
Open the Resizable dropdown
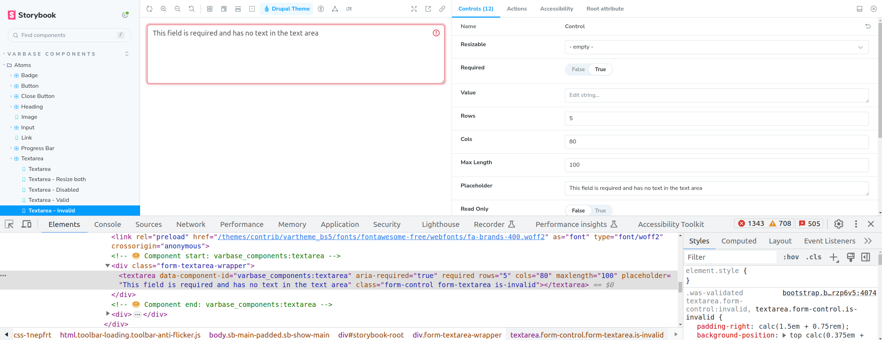[716, 47]
